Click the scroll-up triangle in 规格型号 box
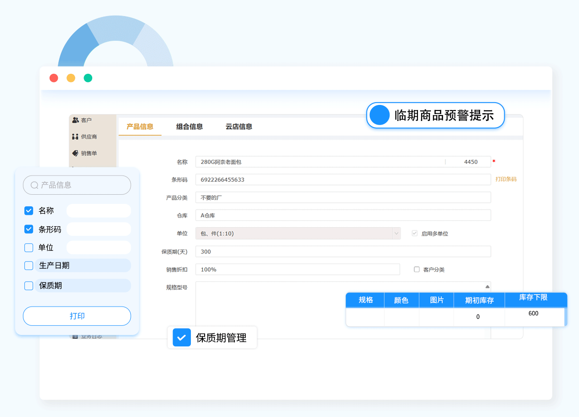 tap(487, 286)
